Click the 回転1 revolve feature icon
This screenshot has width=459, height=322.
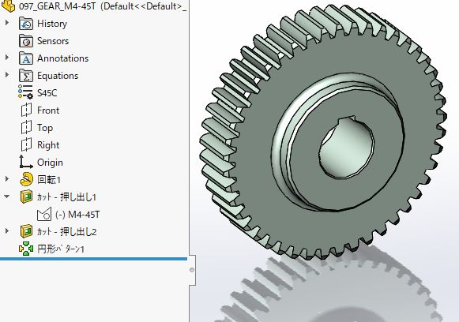[x=26, y=179]
